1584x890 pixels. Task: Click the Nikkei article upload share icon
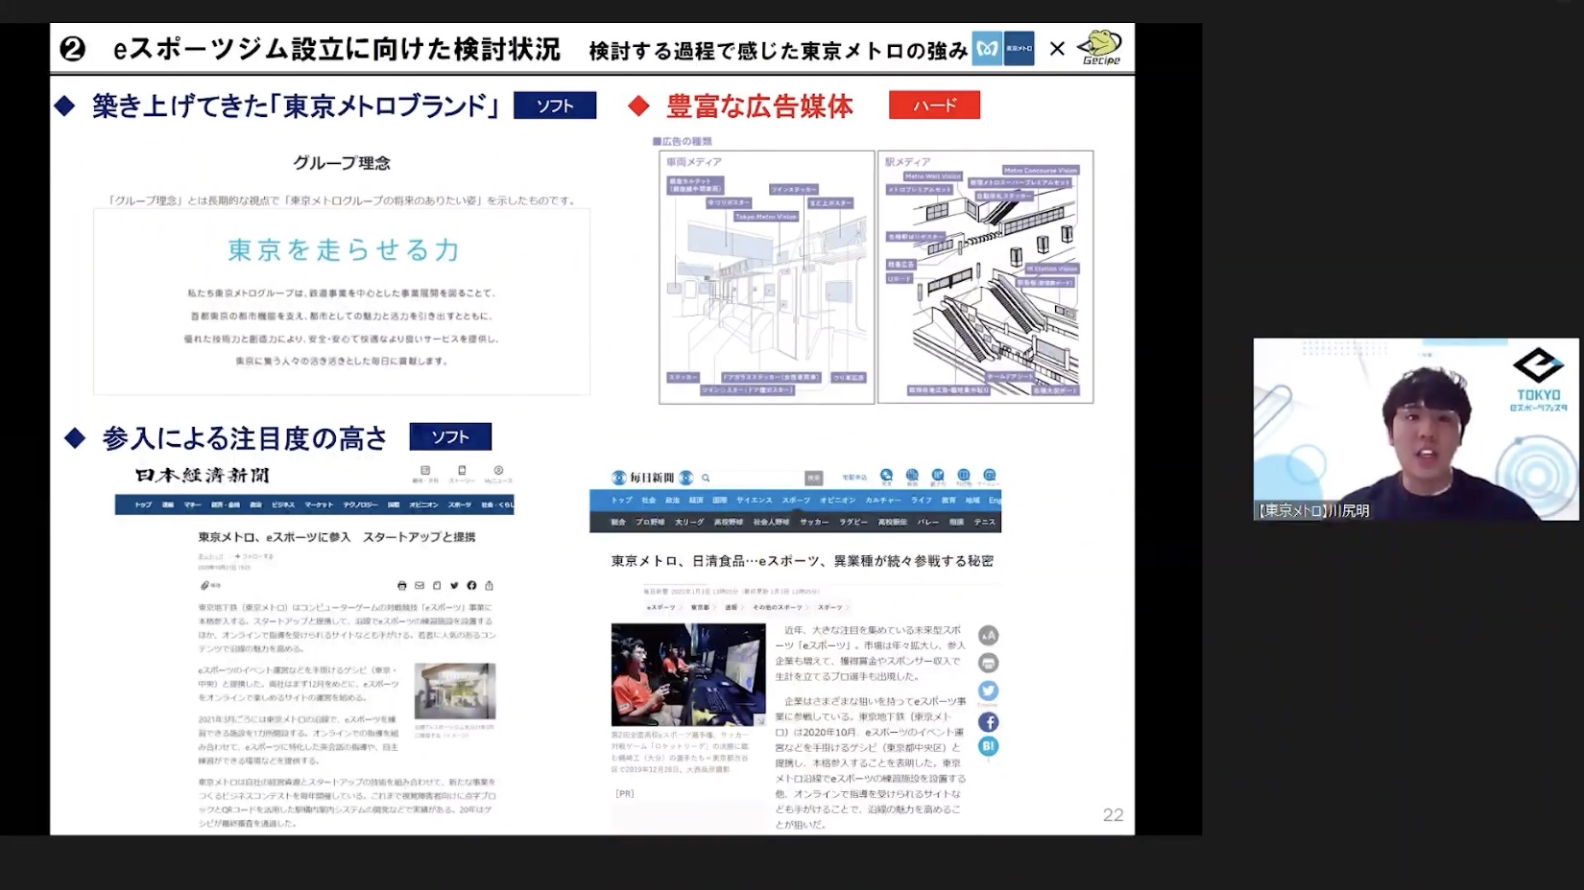point(489,585)
